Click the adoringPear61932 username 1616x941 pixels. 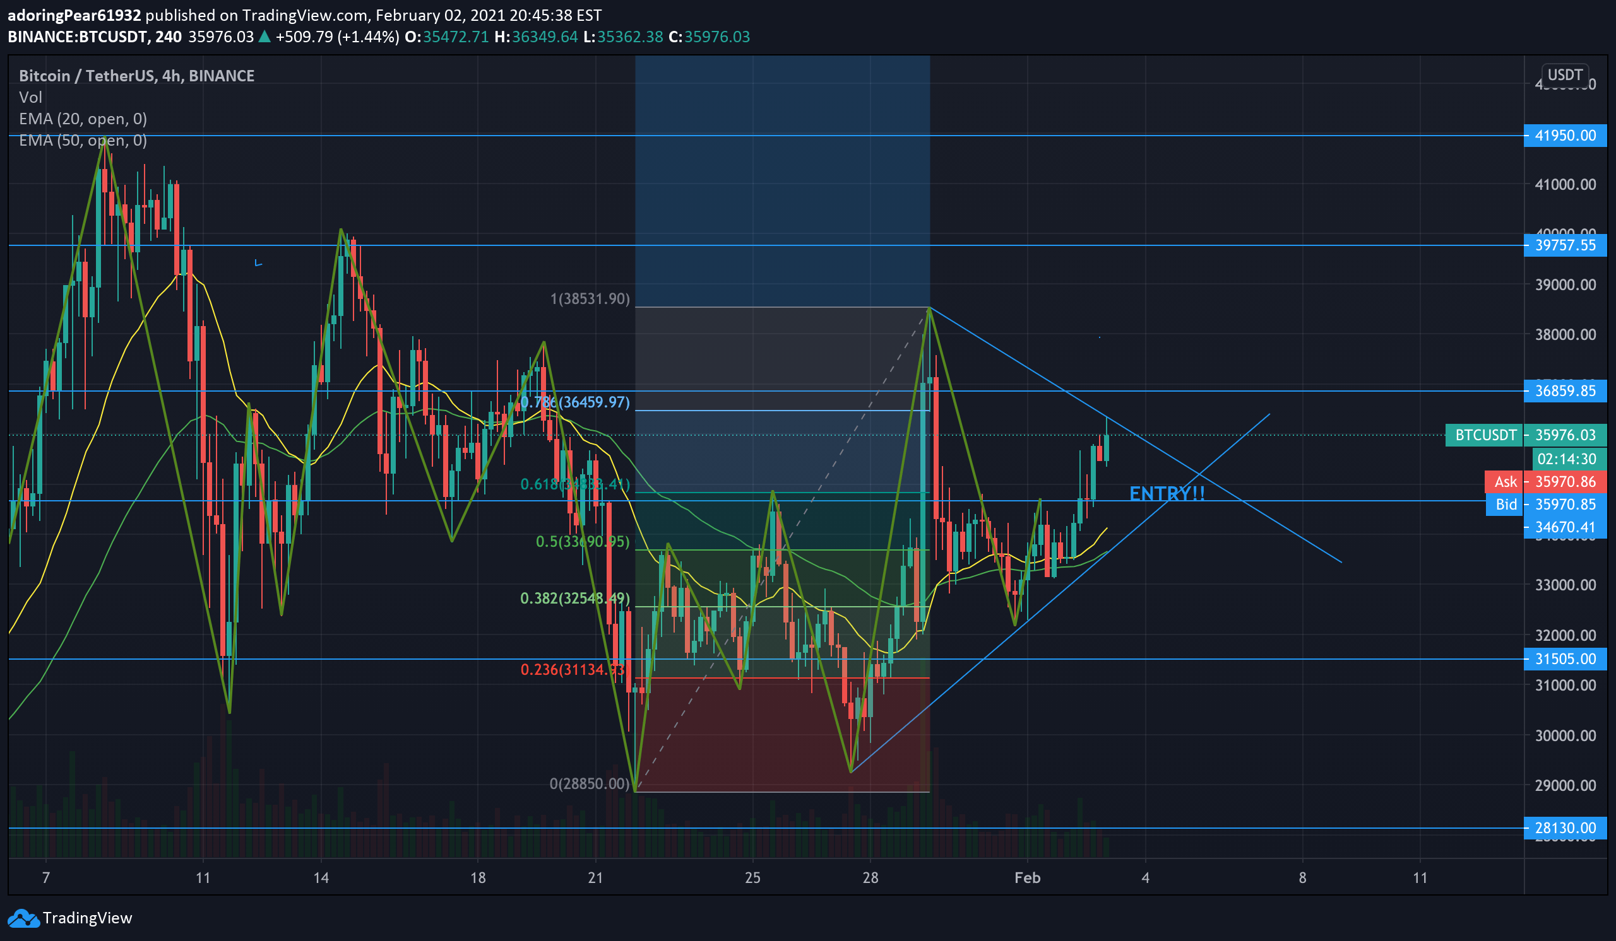pos(74,15)
